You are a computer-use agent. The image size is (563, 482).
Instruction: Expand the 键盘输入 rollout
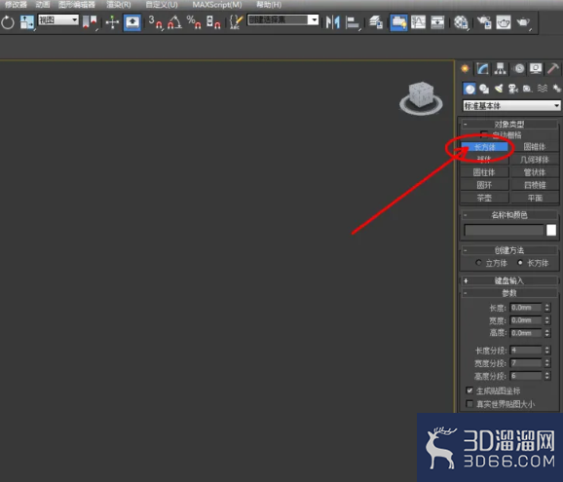(509, 280)
